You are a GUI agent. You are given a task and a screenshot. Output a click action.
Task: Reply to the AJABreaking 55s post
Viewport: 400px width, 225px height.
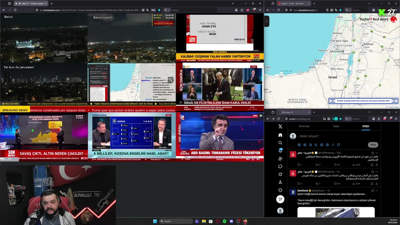coord(299,165)
